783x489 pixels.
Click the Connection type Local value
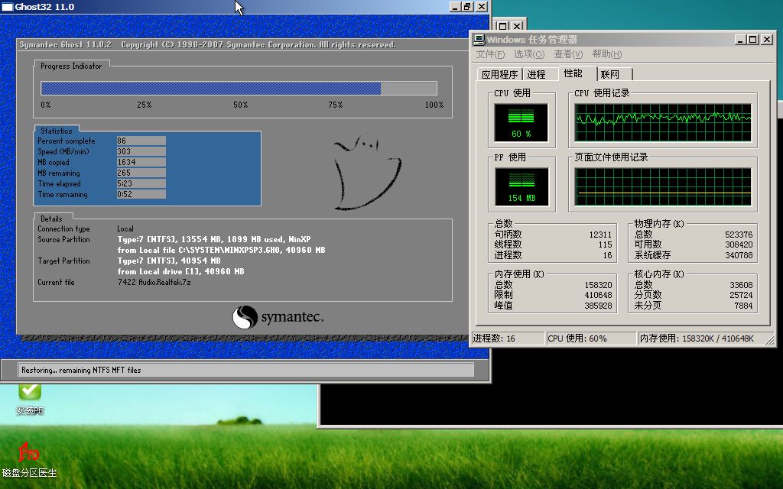(x=125, y=228)
